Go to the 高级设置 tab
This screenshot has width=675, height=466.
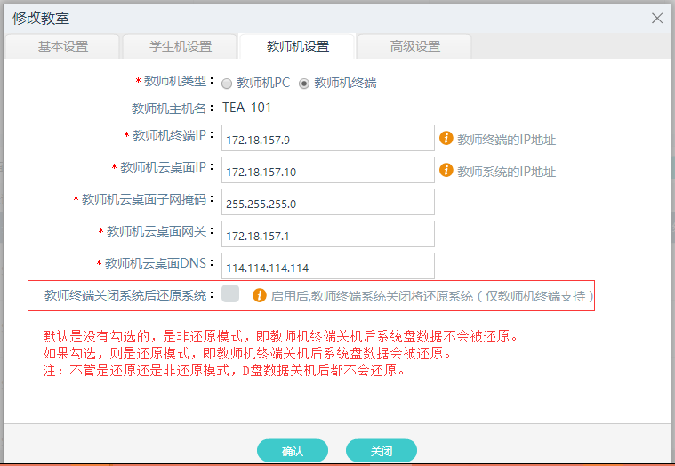(414, 46)
